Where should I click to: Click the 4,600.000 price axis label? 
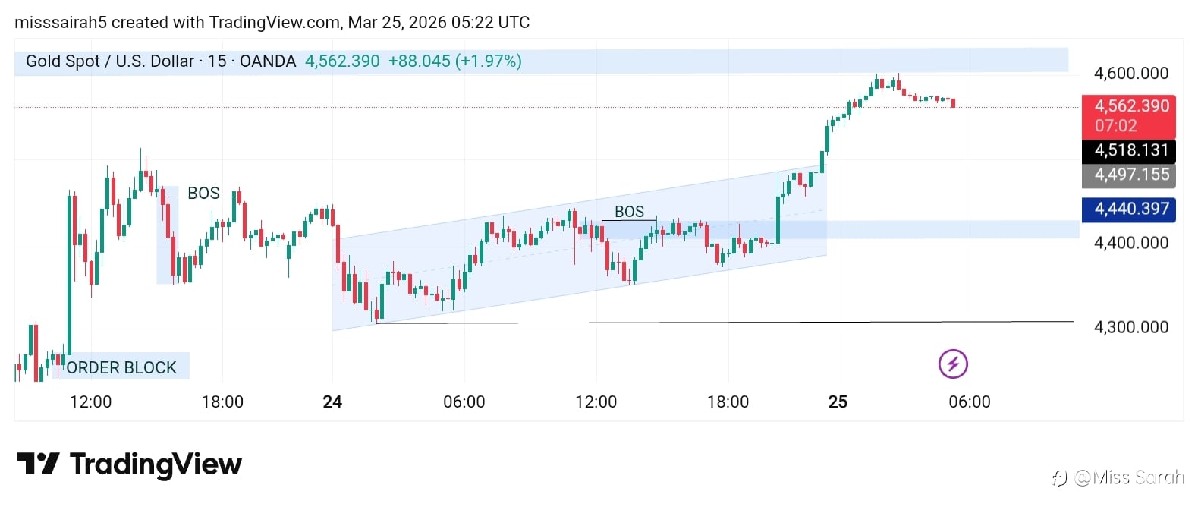click(1130, 74)
